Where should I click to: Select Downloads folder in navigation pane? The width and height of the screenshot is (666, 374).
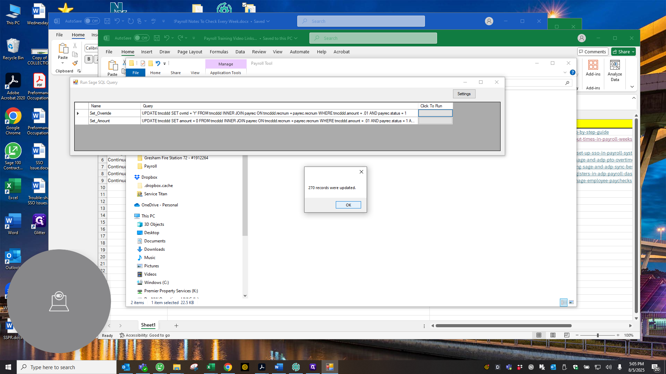154,249
